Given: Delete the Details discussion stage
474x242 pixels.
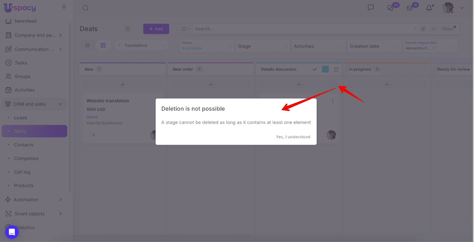Looking at the screenshot, I should 336,69.
